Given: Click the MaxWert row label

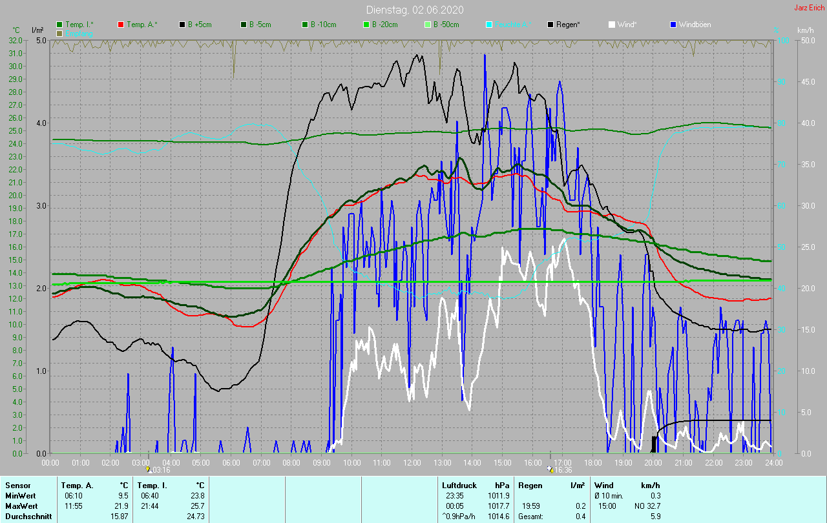Looking at the screenshot, I should [x=21, y=506].
